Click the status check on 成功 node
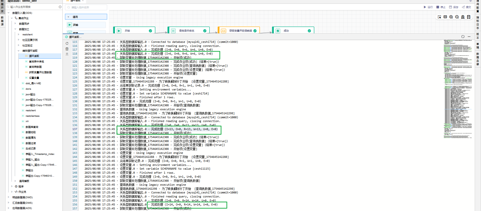This screenshot has height=211, width=481. (309, 31)
